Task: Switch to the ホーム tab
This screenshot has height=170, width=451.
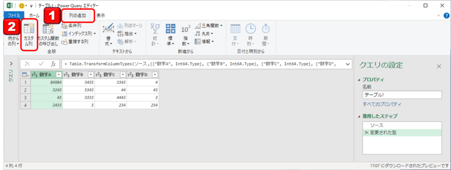Action: click(34, 15)
